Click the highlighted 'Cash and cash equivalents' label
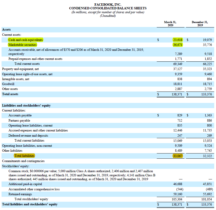 26,40
